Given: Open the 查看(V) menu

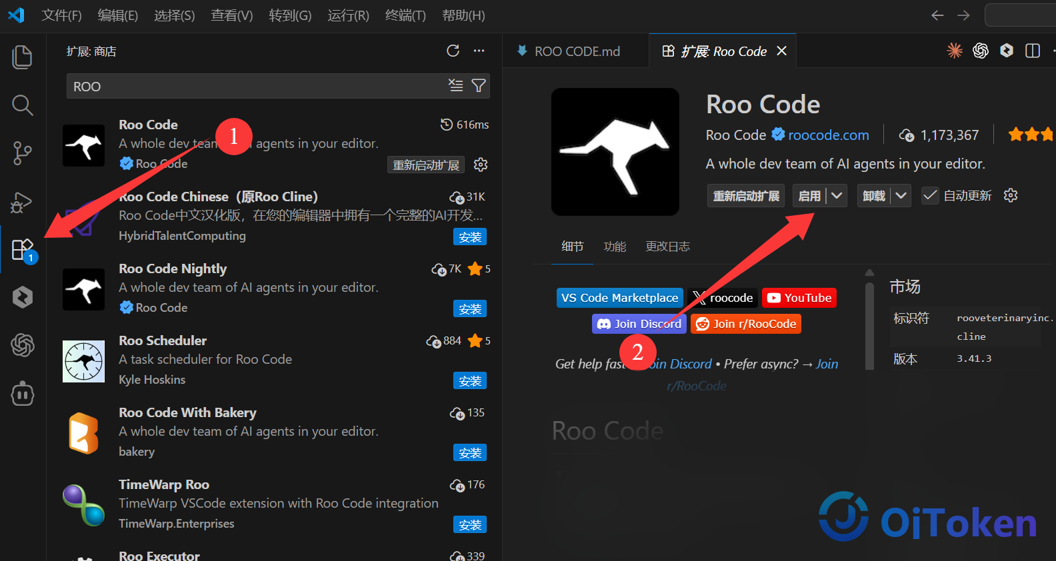Looking at the screenshot, I should [x=232, y=15].
